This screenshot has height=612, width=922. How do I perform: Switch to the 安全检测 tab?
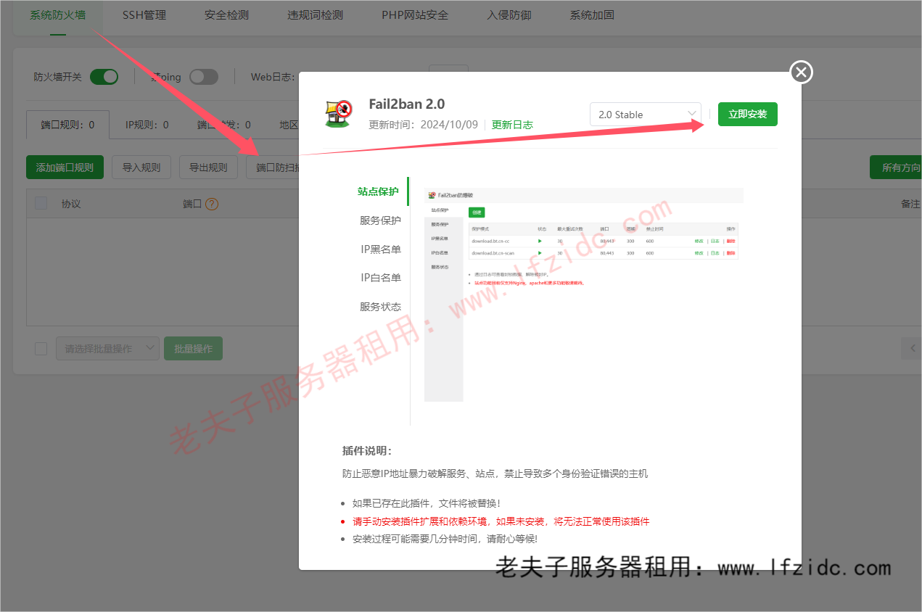pyautogui.click(x=226, y=15)
